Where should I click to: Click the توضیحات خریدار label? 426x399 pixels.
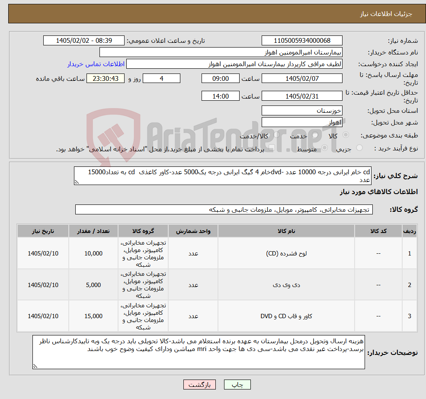392,353
